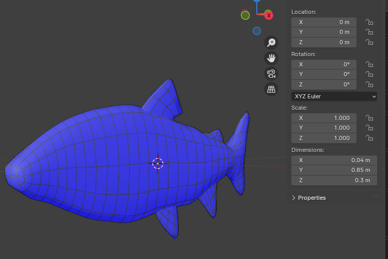Viewport: 388px width, 259px height.
Task: Toggle the camera view icon
Action: click(271, 74)
